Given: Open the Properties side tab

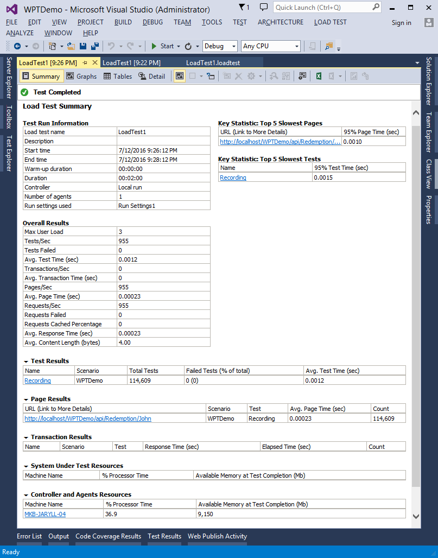Looking at the screenshot, I should tap(429, 210).
